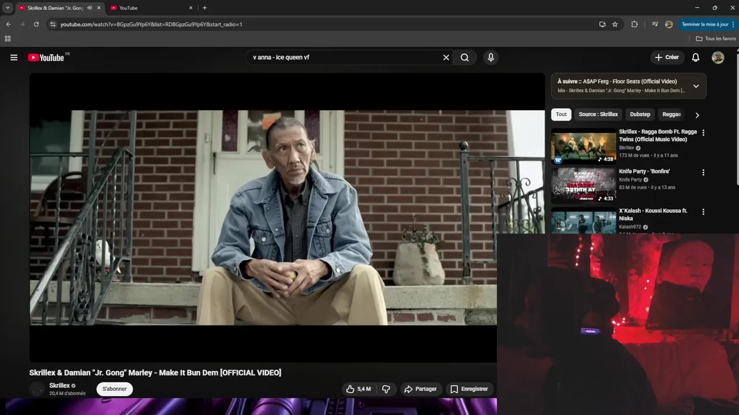Open the YouTube guide hamburger menu
Viewport: 739px width, 415px height.
14,58
